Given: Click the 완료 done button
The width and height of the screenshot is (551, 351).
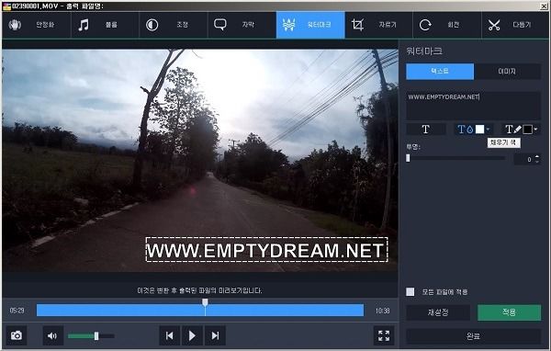Looking at the screenshot, I should (473, 336).
